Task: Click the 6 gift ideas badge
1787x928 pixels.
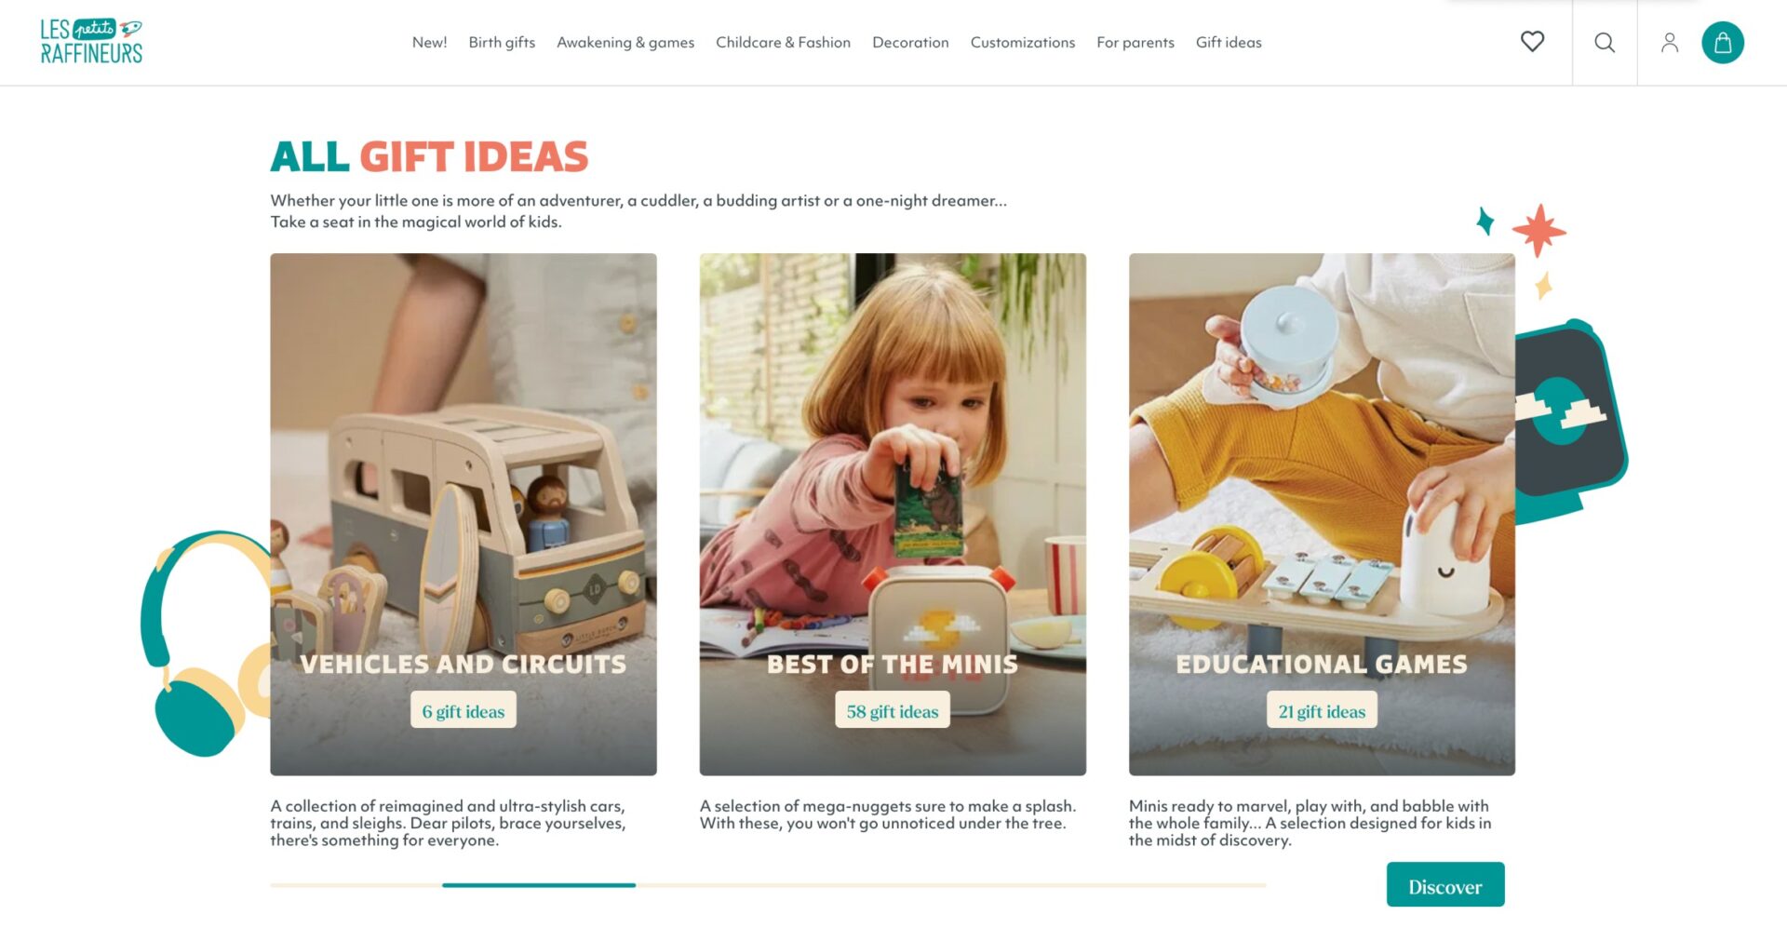Action: click(x=464, y=711)
